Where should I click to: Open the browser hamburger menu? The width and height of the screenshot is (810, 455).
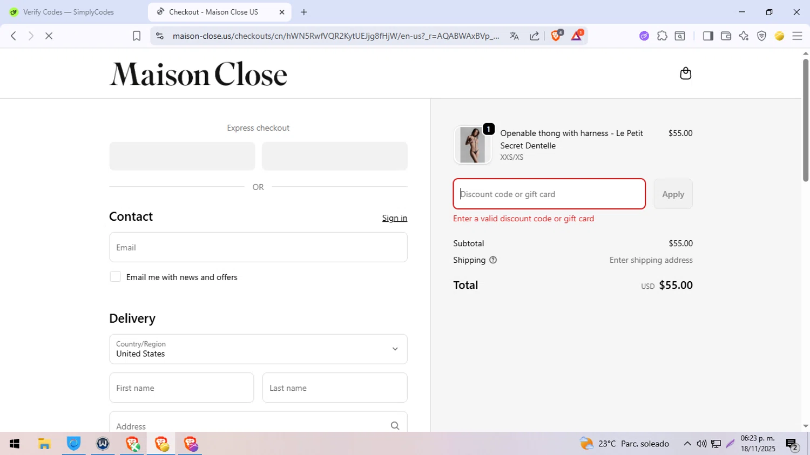tap(797, 36)
